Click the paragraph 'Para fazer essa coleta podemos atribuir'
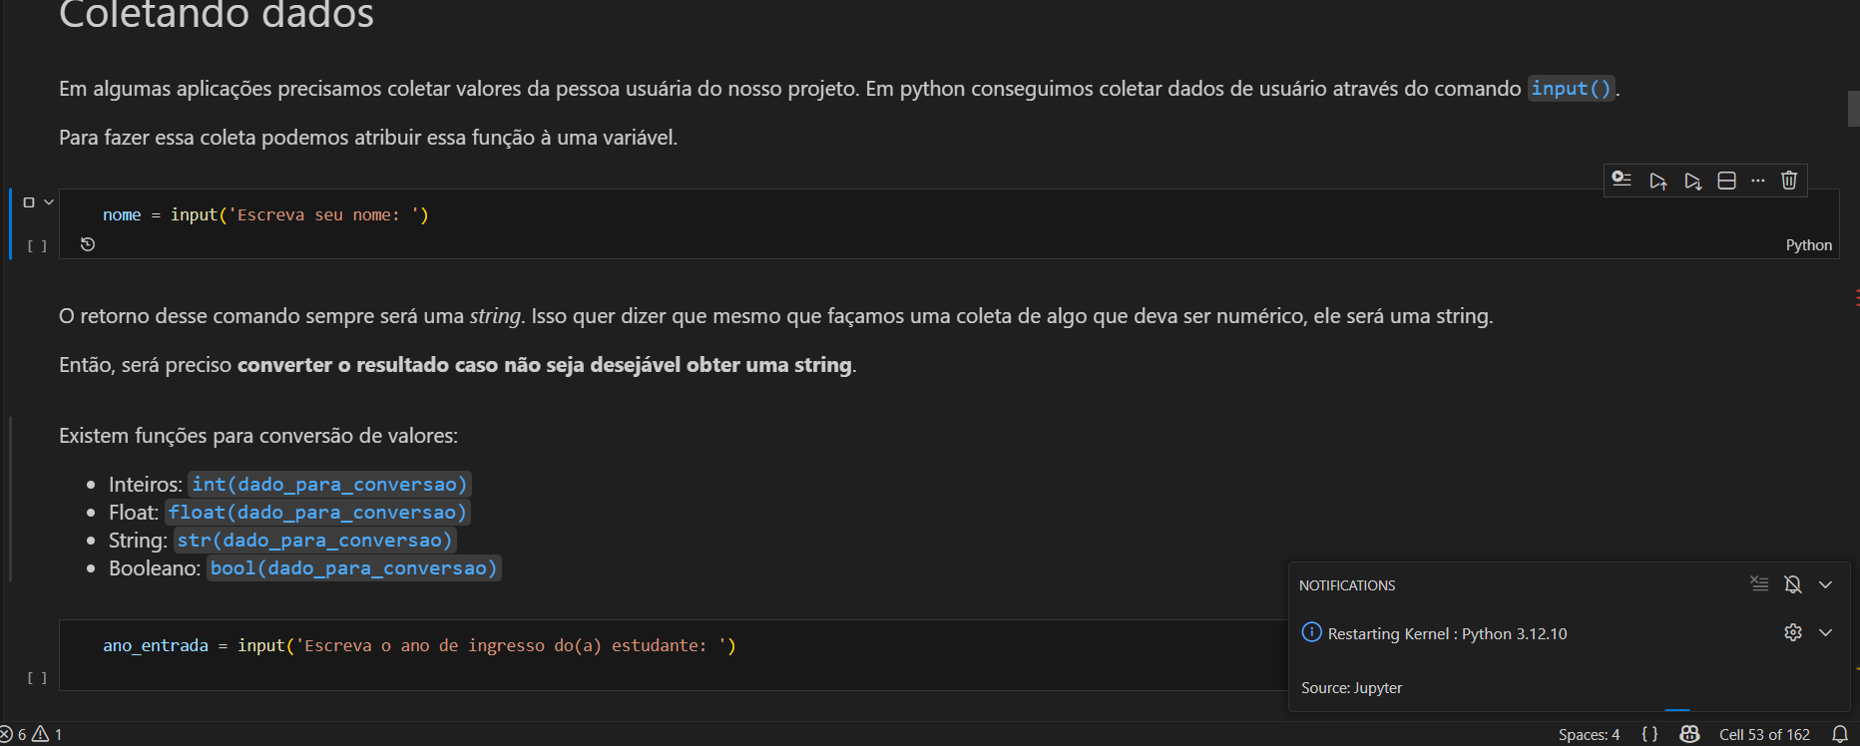The width and height of the screenshot is (1860, 746). 368,138
